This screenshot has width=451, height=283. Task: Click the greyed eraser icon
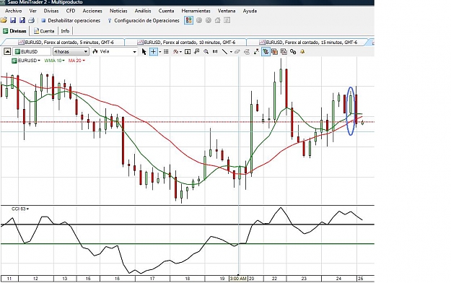(237, 51)
